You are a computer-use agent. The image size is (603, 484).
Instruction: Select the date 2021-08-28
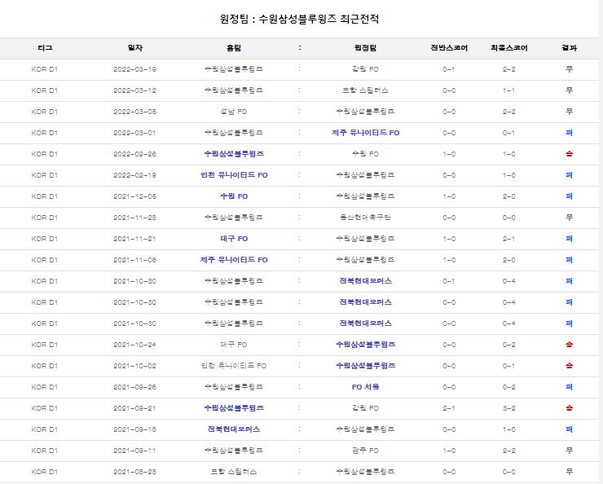(x=134, y=472)
